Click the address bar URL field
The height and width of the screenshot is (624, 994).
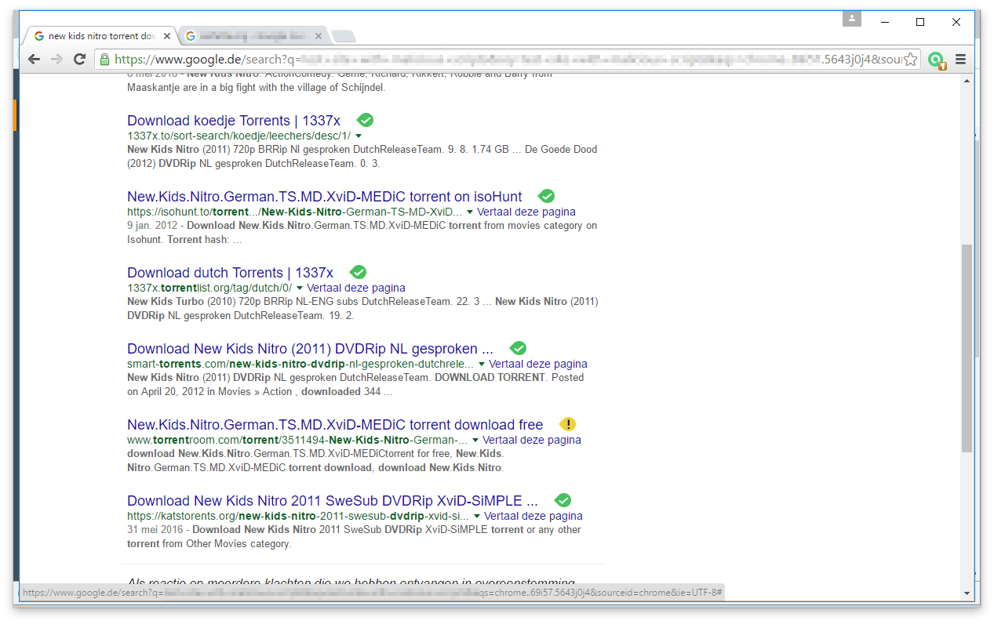[507, 60]
